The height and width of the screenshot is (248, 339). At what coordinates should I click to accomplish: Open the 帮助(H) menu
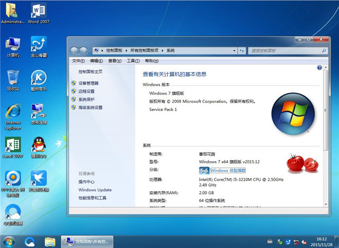[152, 61]
